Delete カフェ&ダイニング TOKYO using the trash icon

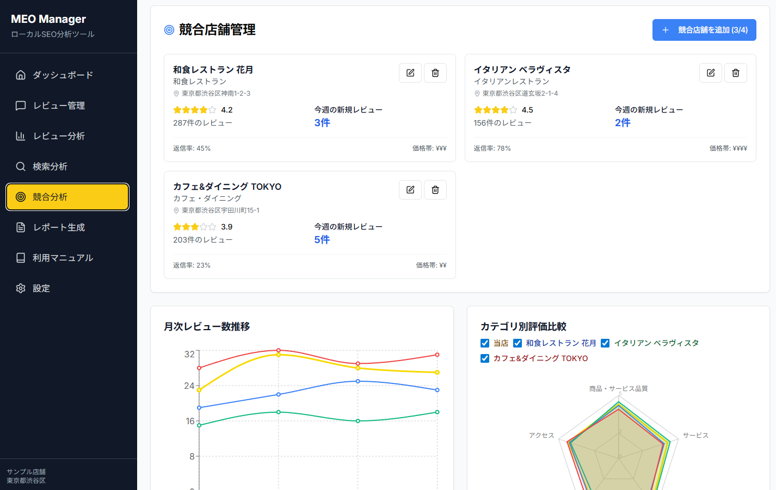pyautogui.click(x=435, y=189)
